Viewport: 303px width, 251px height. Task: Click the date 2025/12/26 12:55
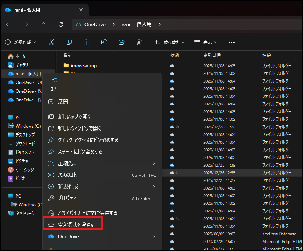[x=219, y=173]
